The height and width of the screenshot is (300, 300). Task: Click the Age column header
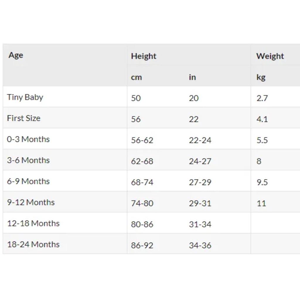16,55
